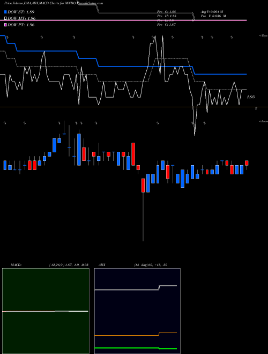
Task: Click the blue DOW ST legend swatch
Action: point(5,12)
